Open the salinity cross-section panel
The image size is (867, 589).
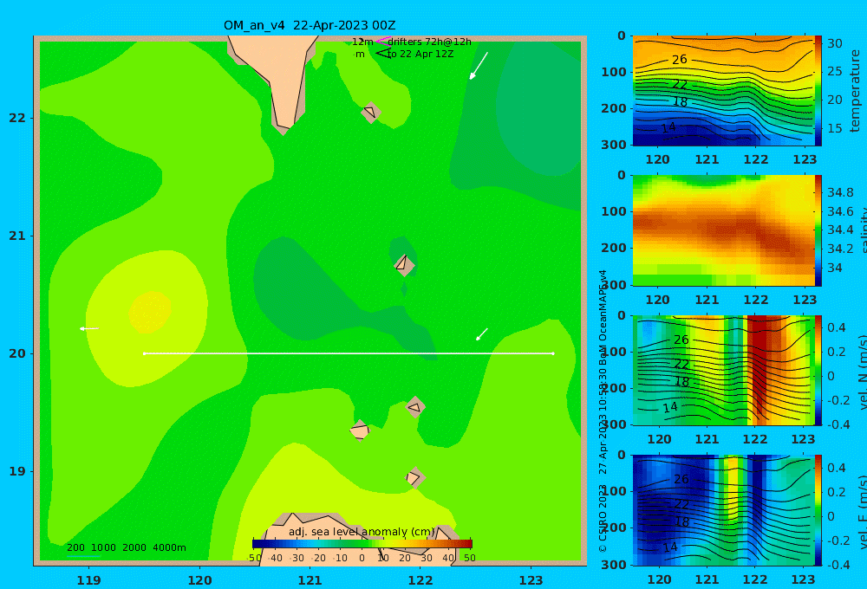[x=723, y=230]
